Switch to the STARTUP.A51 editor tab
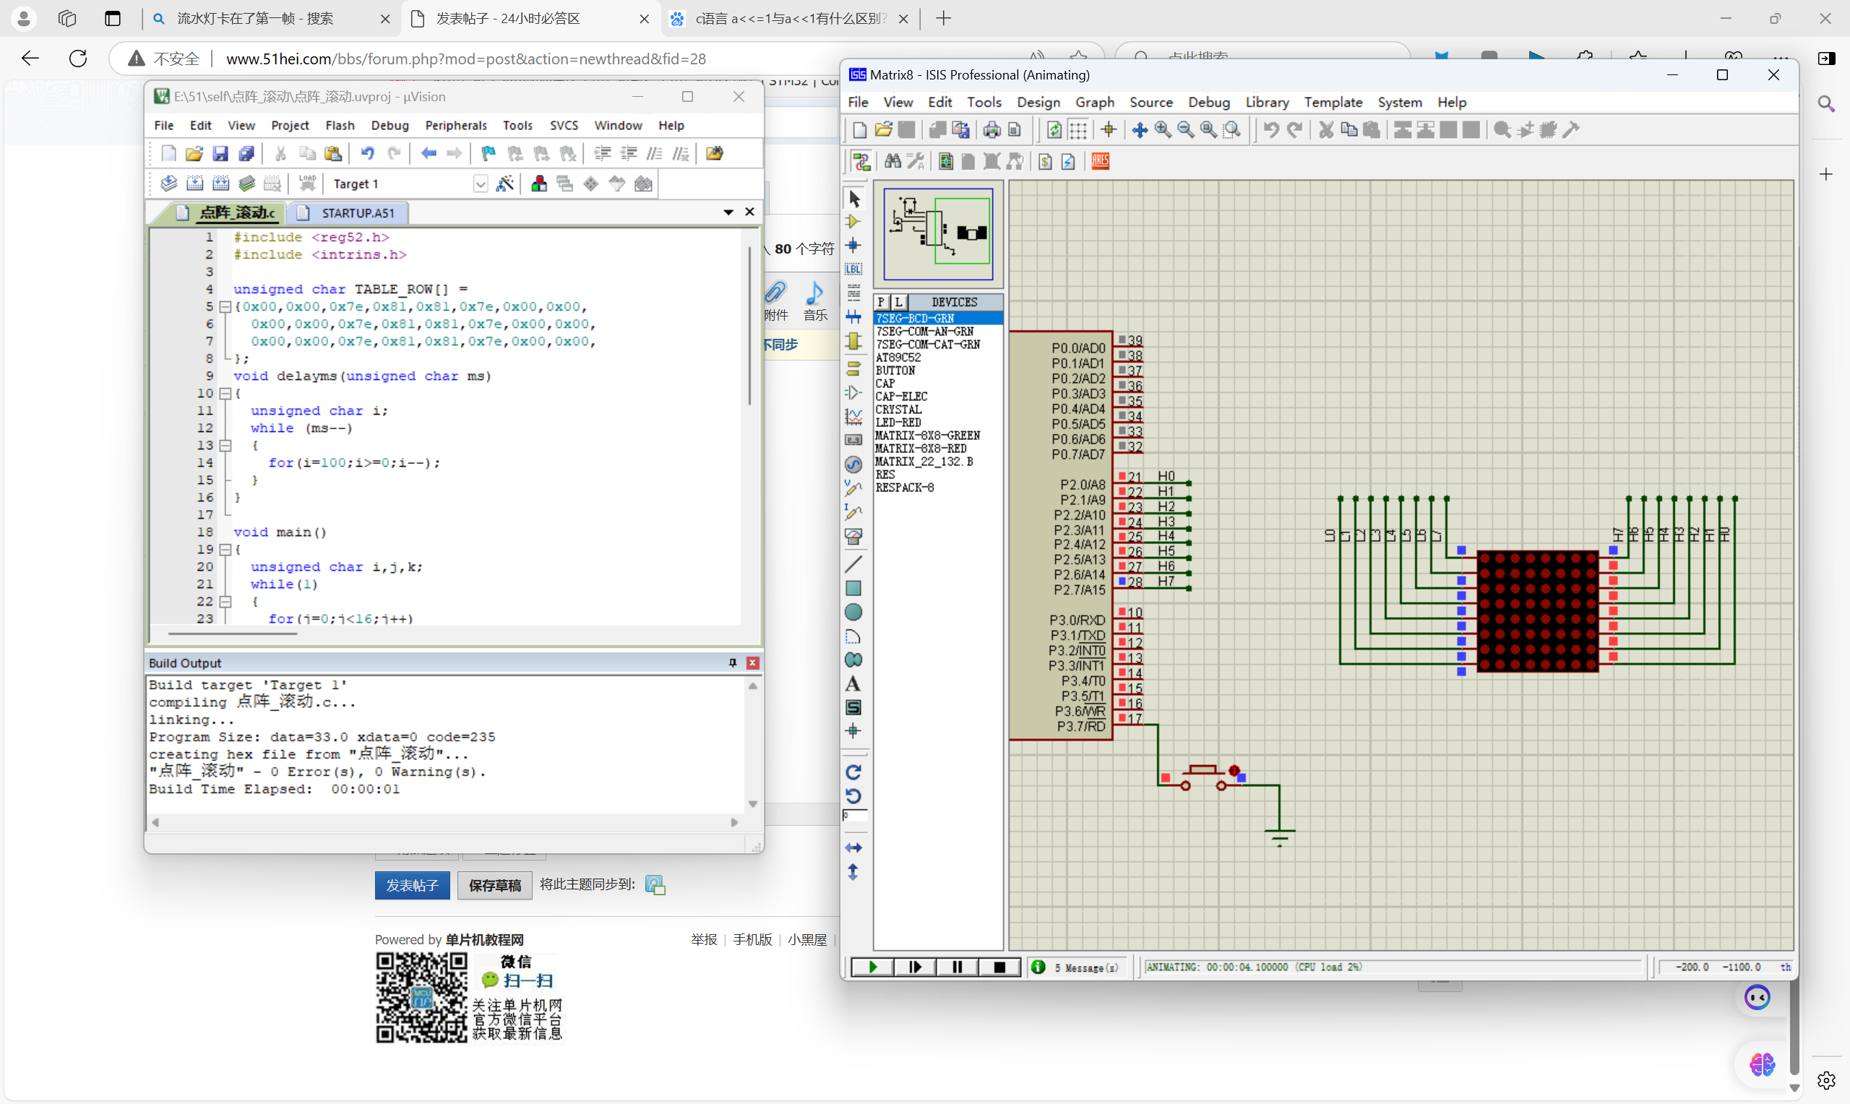 pos(348,212)
